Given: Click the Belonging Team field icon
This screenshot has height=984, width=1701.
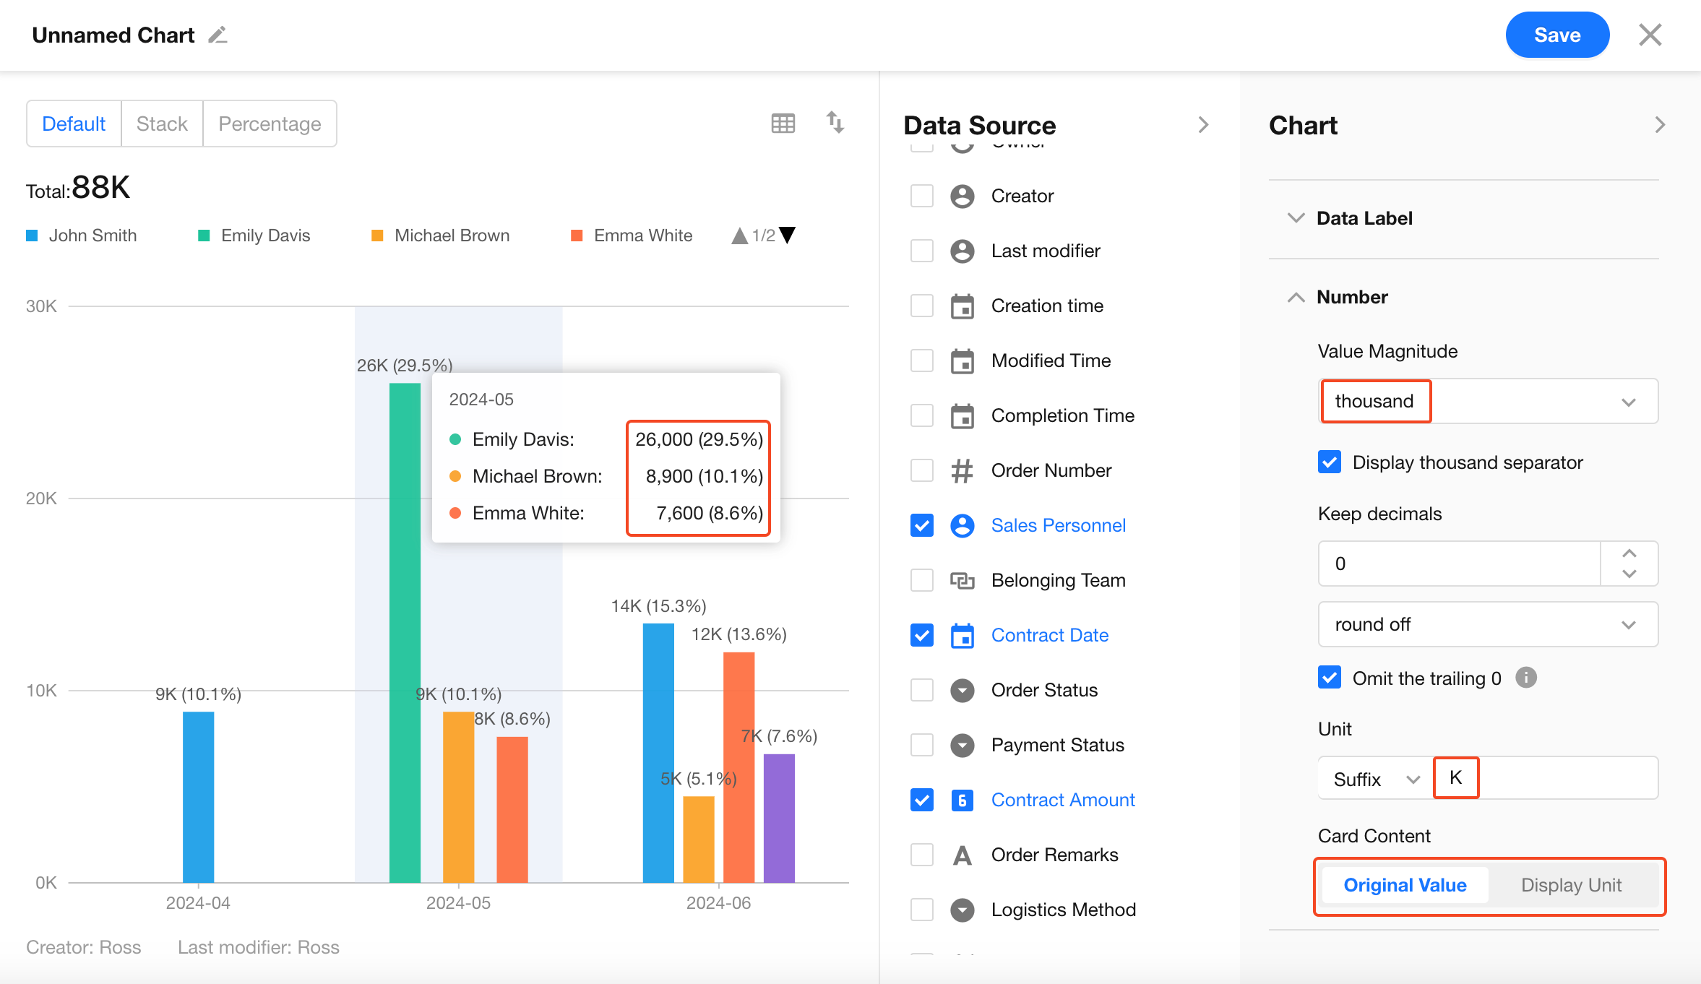Looking at the screenshot, I should pos(962,581).
